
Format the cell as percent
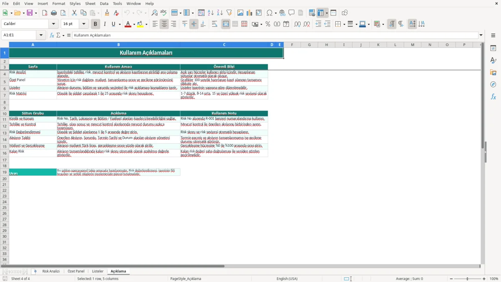click(268, 24)
